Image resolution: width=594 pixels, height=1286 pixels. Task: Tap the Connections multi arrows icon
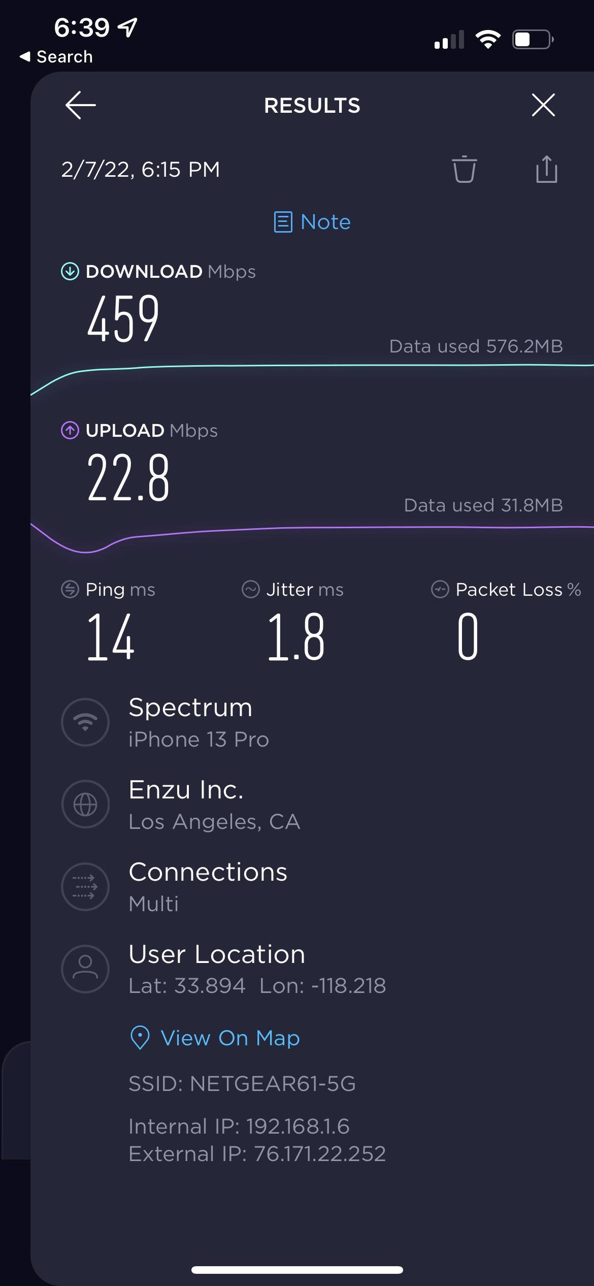[x=85, y=886]
